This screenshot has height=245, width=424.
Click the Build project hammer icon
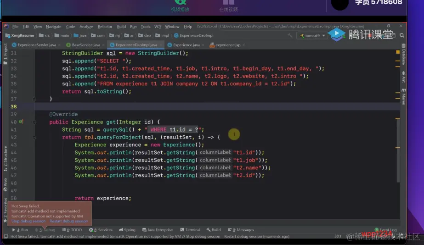pos(290,35)
